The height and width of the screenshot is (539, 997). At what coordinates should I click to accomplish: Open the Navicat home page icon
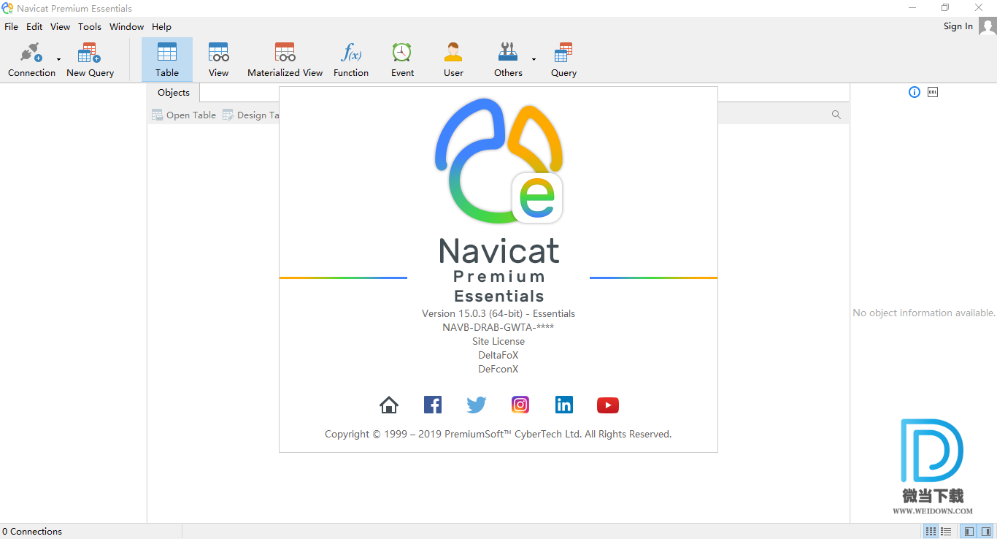(x=389, y=405)
